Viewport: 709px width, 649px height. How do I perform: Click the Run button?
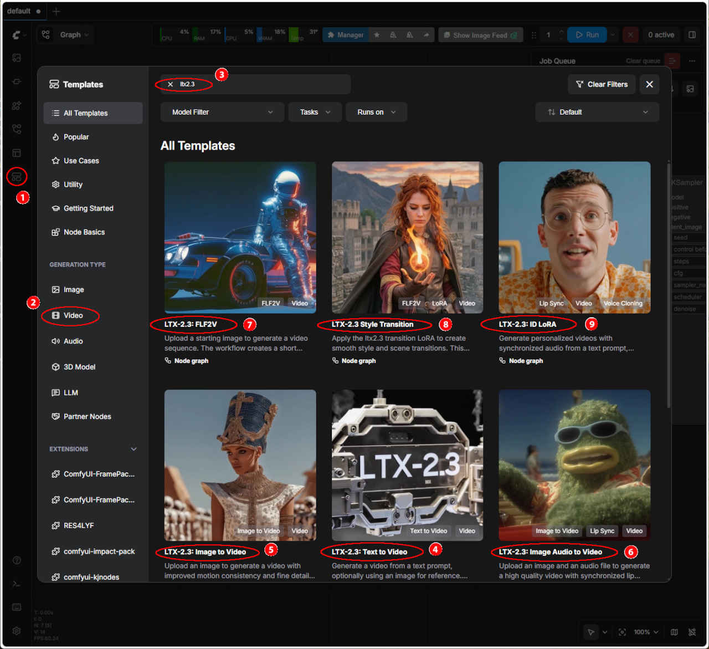click(x=587, y=35)
